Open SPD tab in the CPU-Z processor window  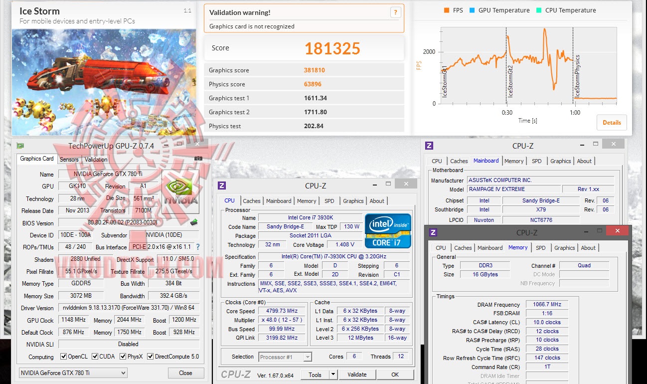click(329, 201)
